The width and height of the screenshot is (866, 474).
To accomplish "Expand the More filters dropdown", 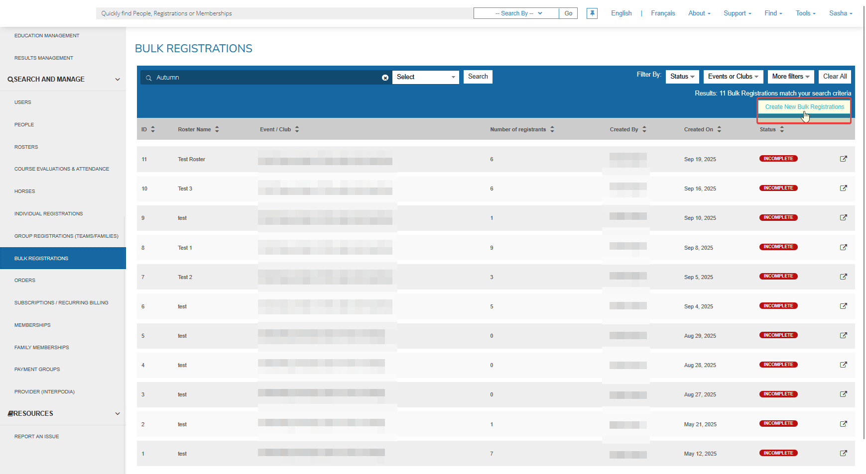I will [x=790, y=77].
